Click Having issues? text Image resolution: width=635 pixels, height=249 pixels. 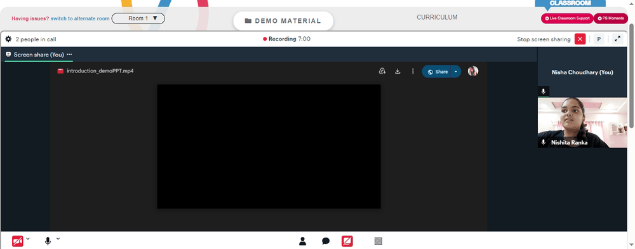pyautogui.click(x=30, y=18)
